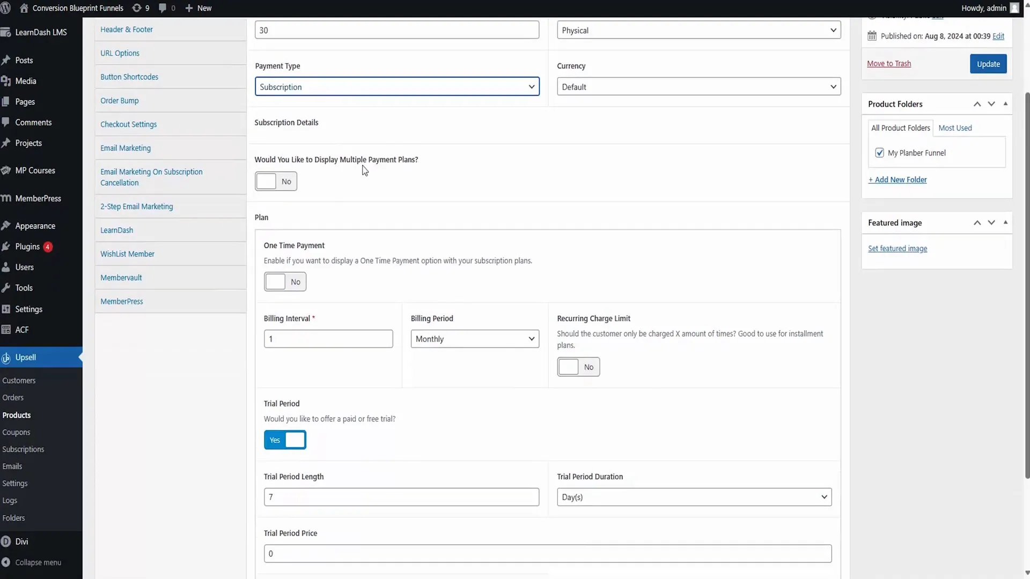
Task: Uncheck the My Planber Funnel folder checkbox
Action: click(879, 153)
